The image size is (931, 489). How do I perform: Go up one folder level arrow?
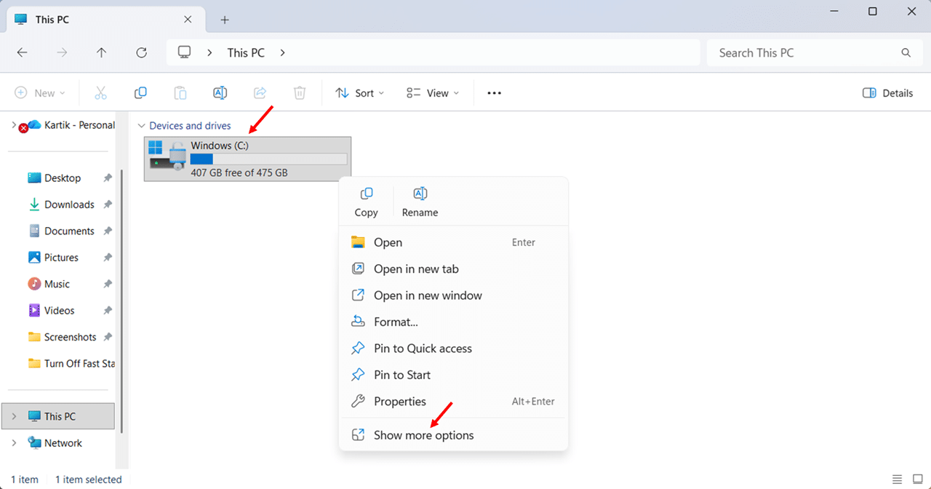(x=102, y=52)
